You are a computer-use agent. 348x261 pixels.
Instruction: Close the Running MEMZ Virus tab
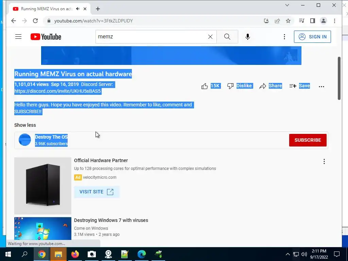coord(85,9)
